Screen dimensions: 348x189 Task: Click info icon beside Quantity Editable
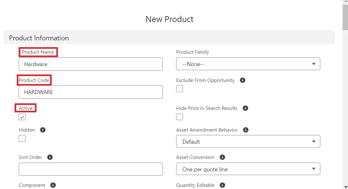click(x=222, y=185)
